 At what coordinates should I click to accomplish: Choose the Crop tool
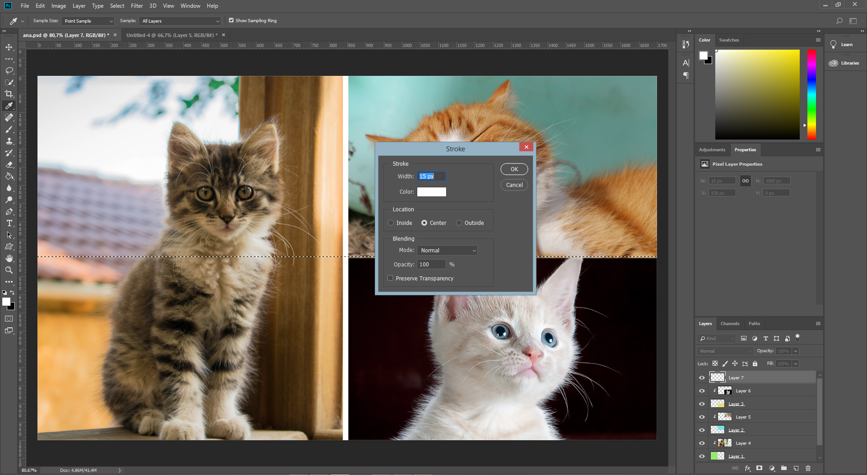9,94
